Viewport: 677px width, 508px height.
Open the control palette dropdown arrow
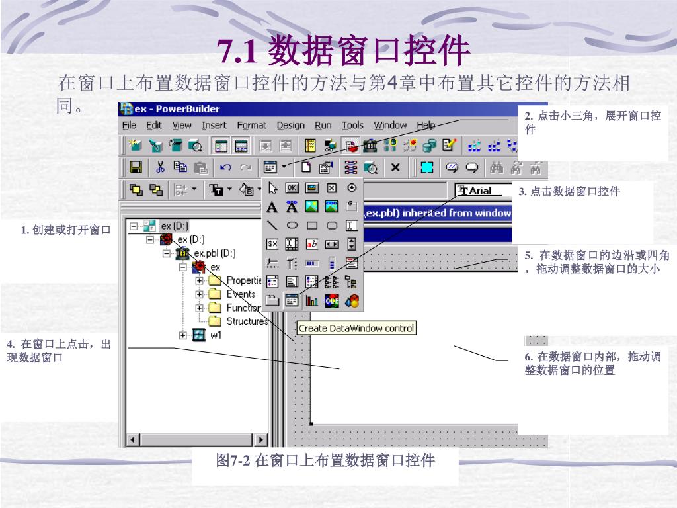pyautogui.click(x=284, y=166)
